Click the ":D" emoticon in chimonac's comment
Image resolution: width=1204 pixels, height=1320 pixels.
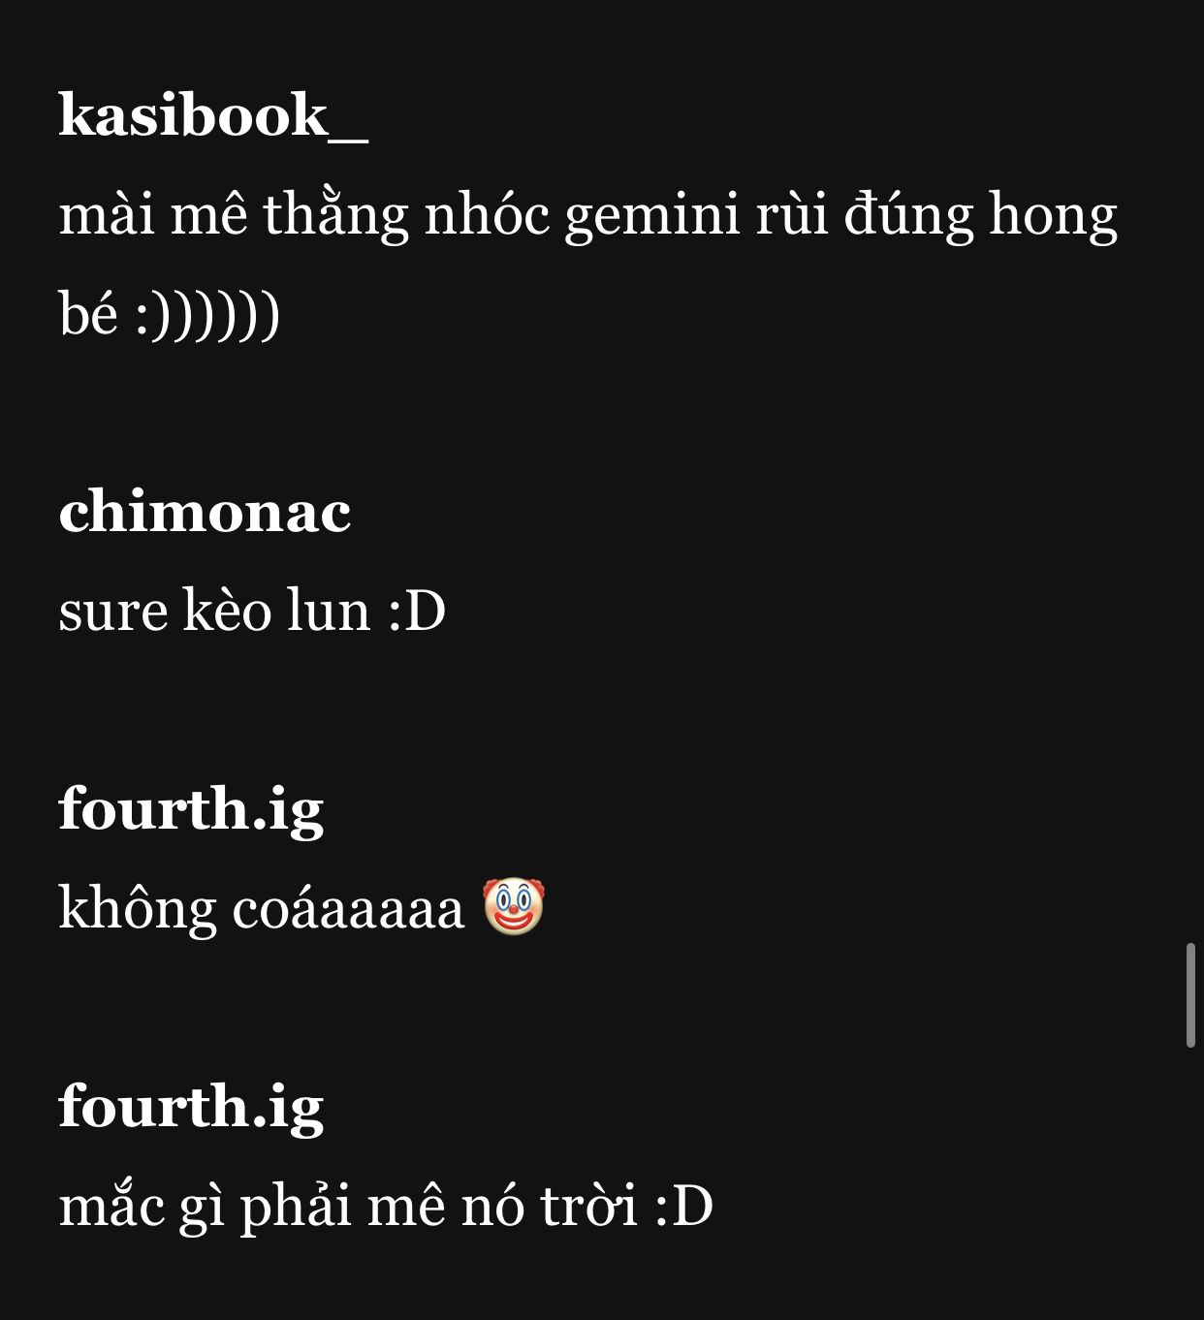417,612
